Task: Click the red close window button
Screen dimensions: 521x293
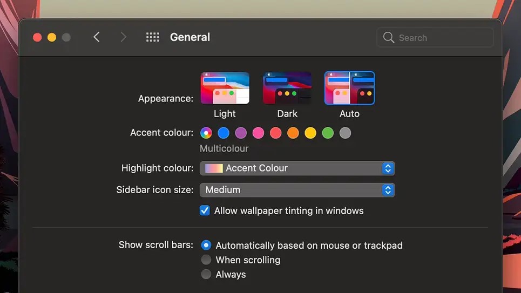Action: tap(37, 37)
